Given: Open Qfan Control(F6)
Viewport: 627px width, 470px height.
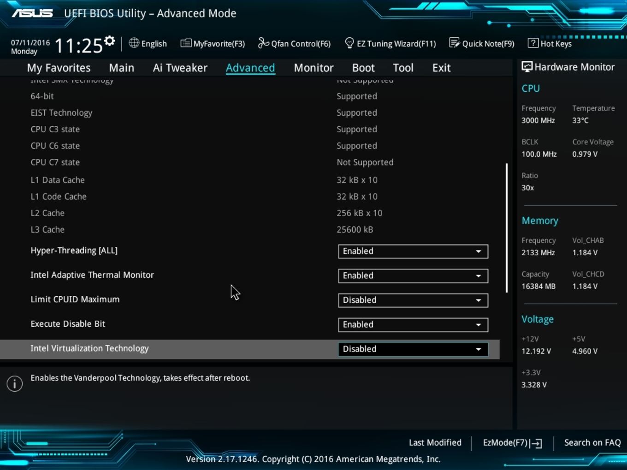Looking at the screenshot, I should (294, 43).
